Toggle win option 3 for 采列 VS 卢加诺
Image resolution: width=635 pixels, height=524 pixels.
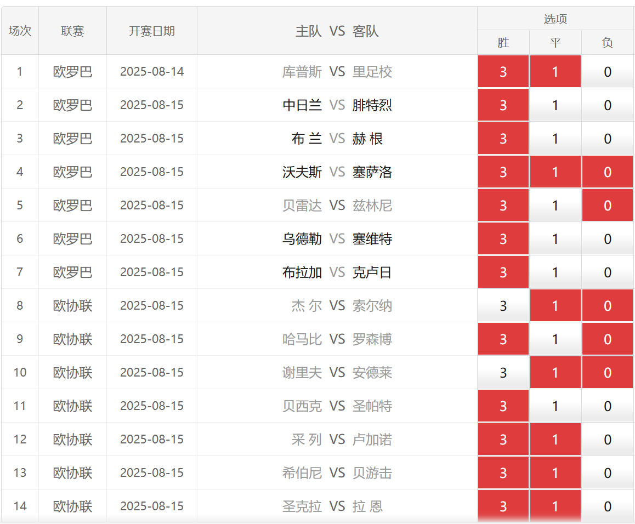click(503, 440)
